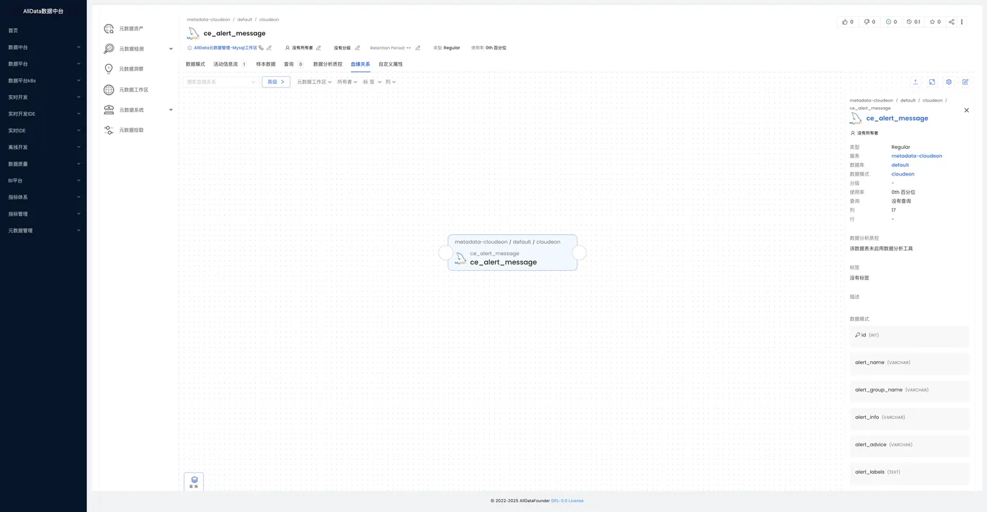This screenshot has height=512, width=987.
Task: Click the thumbs-up upvote icon
Action: pos(845,22)
